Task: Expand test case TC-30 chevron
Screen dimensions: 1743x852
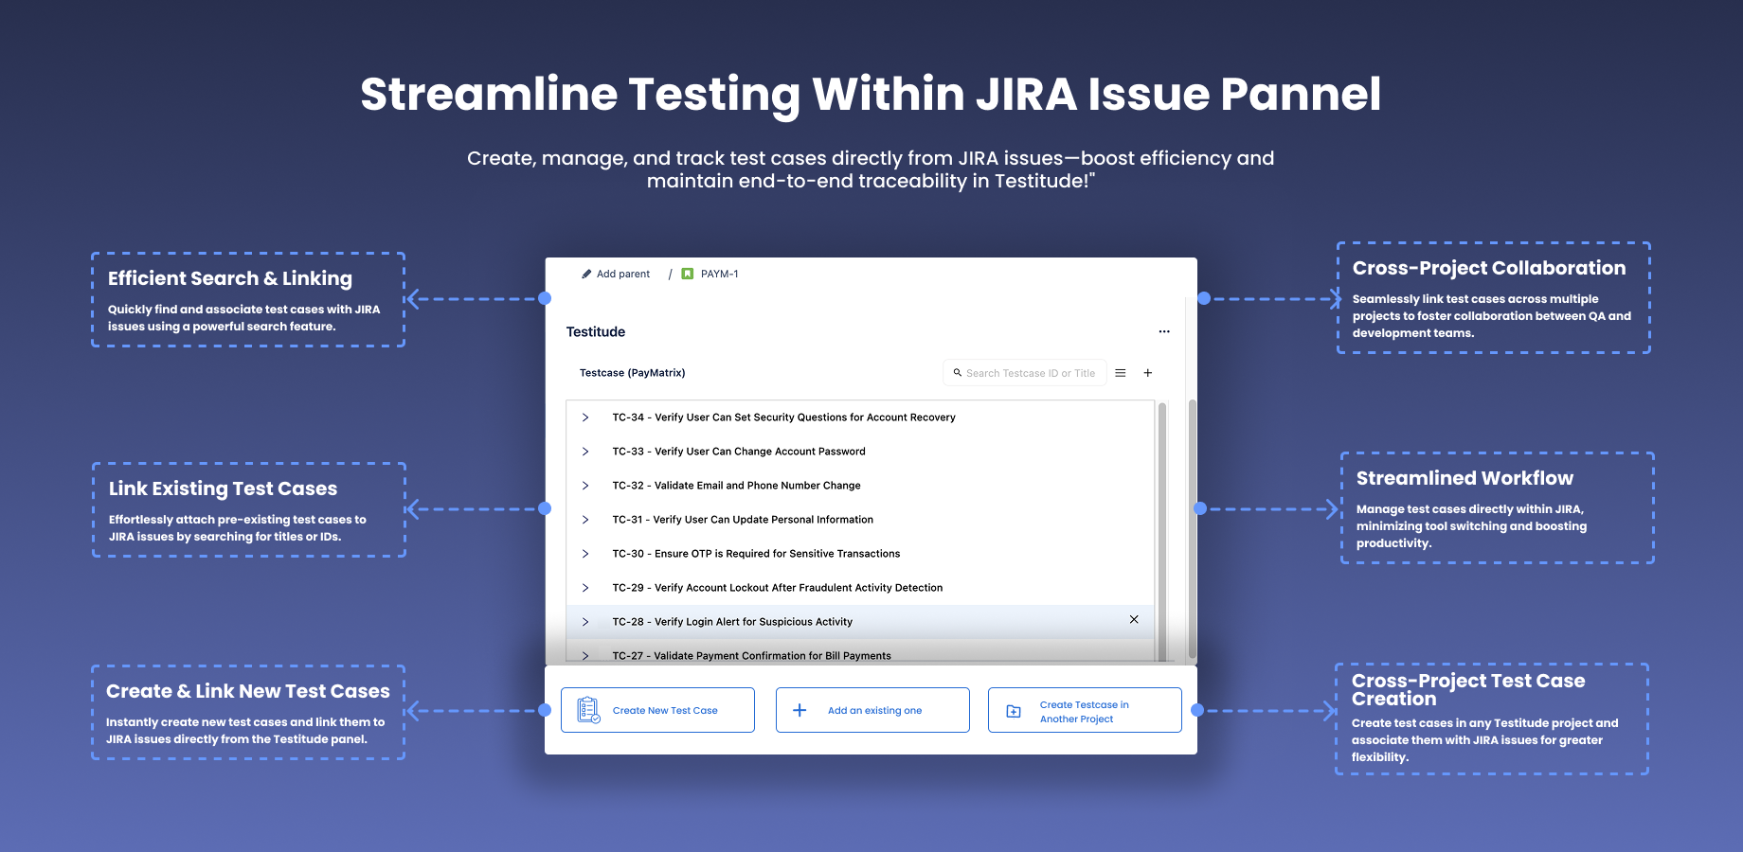Action: tap(585, 554)
